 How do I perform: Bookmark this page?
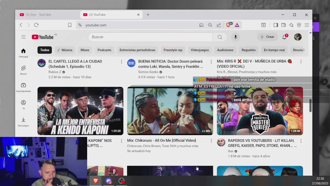pos(70,25)
